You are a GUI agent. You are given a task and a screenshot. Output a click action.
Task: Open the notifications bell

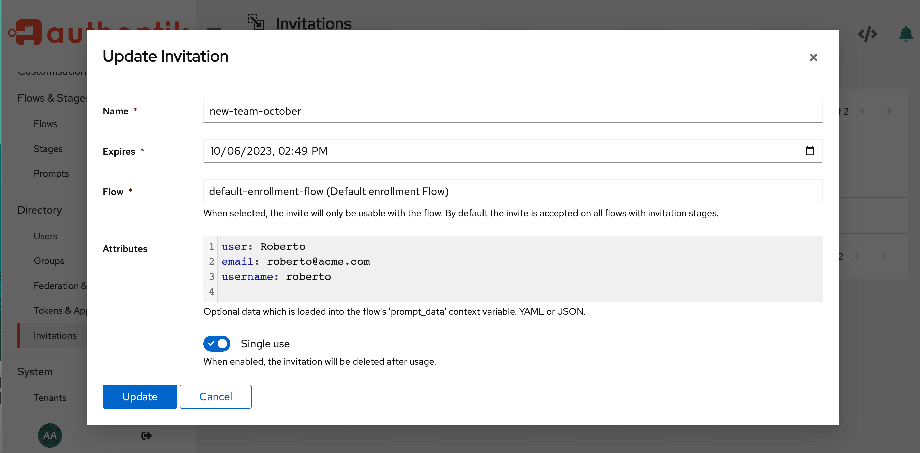click(905, 34)
